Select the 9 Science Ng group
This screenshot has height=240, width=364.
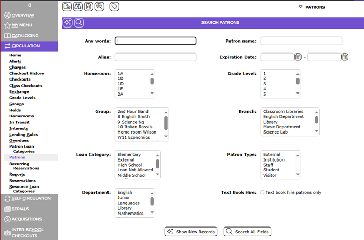click(131, 122)
